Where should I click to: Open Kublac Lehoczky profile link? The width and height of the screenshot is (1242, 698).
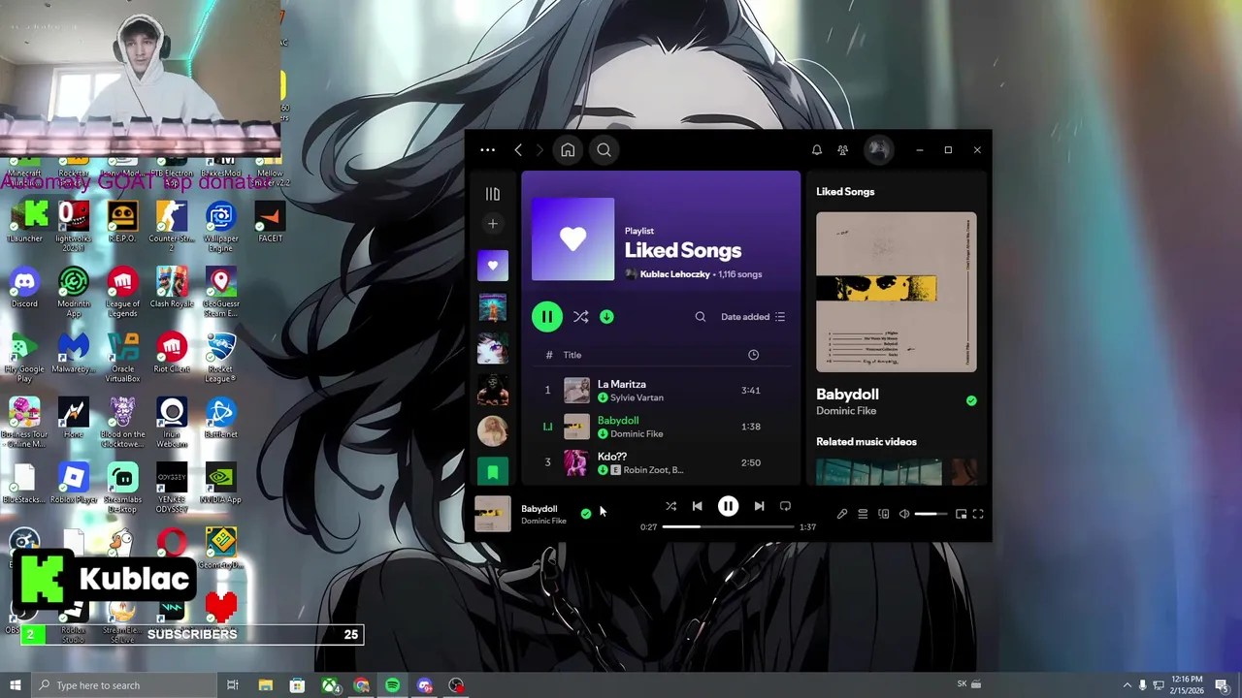click(674, 274)
